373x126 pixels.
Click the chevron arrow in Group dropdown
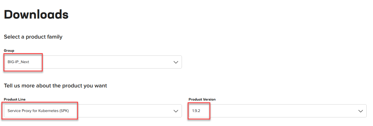tap(176, 62)
